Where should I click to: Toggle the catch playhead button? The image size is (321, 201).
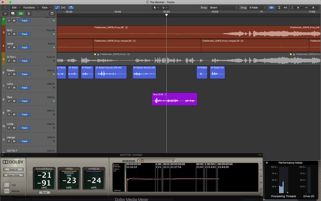click(x=71, y=8)
